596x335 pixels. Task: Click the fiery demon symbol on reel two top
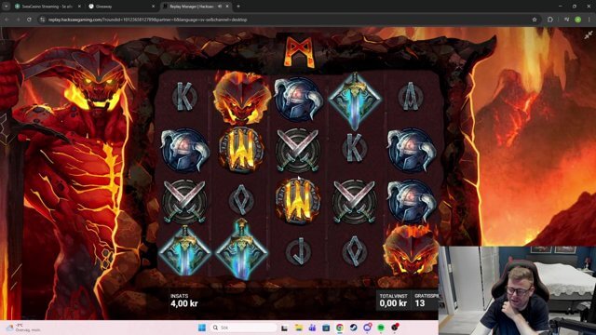(x=241, y=98)
